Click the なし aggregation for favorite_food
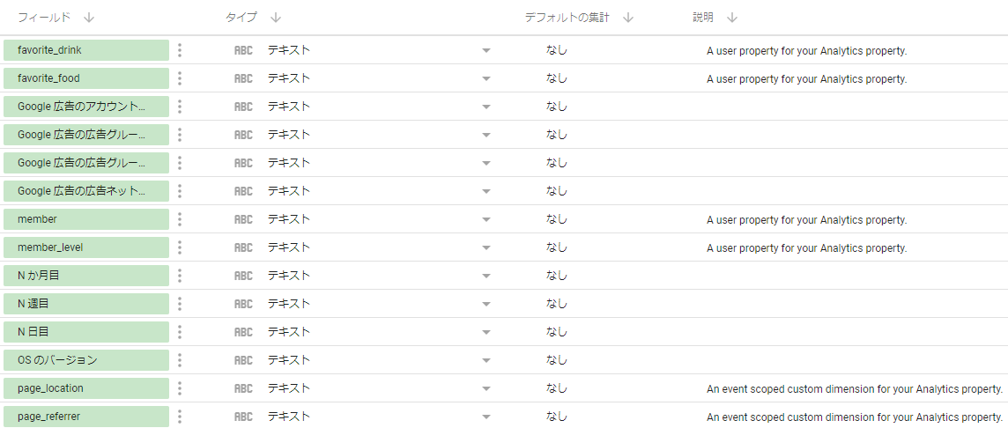 click(x=556, y=78)
